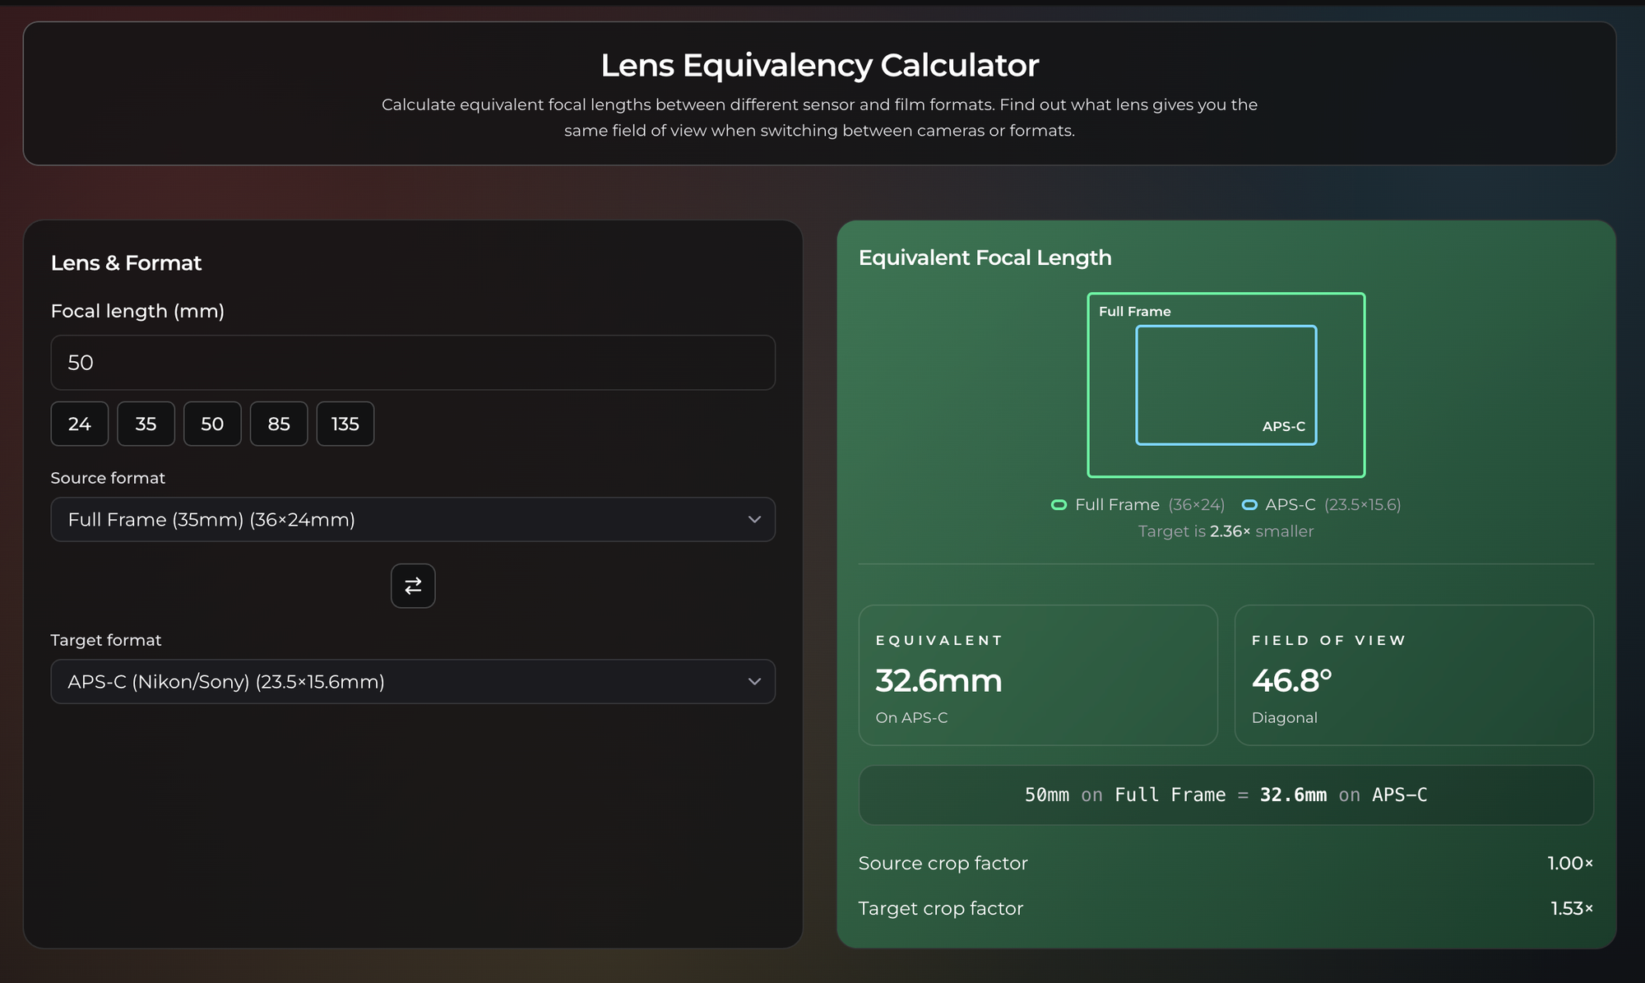The height and width of the screenshot is (983, 1645).
Task: Click the Equivalent 32.6mm result card
Action: coord(1037,675)
